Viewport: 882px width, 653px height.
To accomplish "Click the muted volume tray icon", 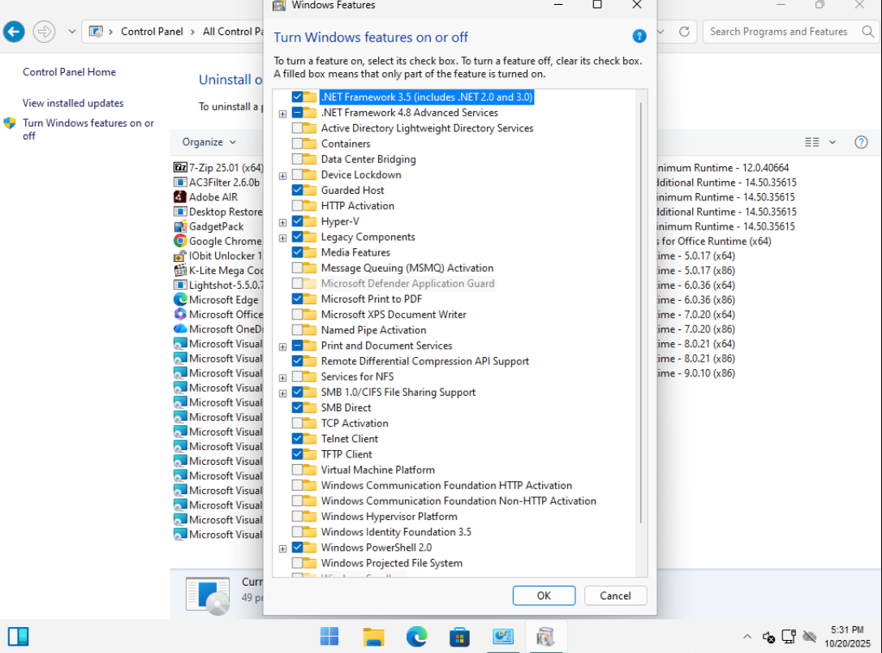I will 768,637.
